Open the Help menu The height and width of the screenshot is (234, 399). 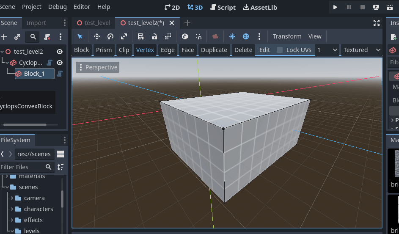point(104,7)
